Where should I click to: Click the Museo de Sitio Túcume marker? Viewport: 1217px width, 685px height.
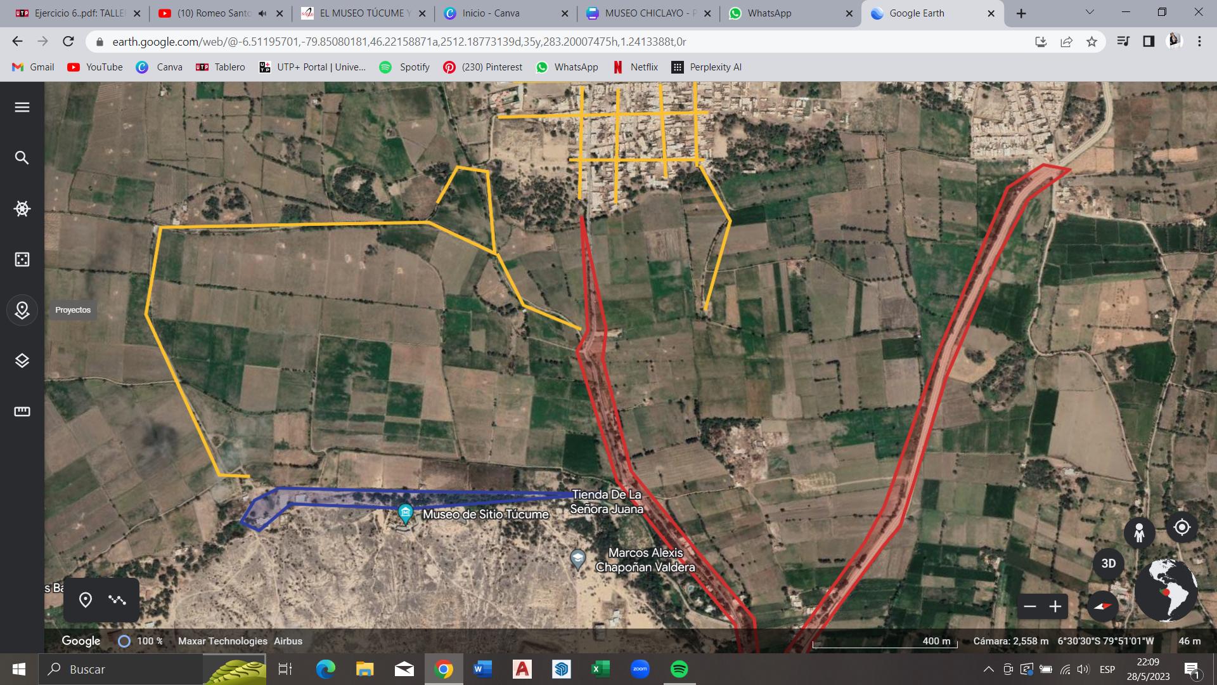tap(405, 512)
